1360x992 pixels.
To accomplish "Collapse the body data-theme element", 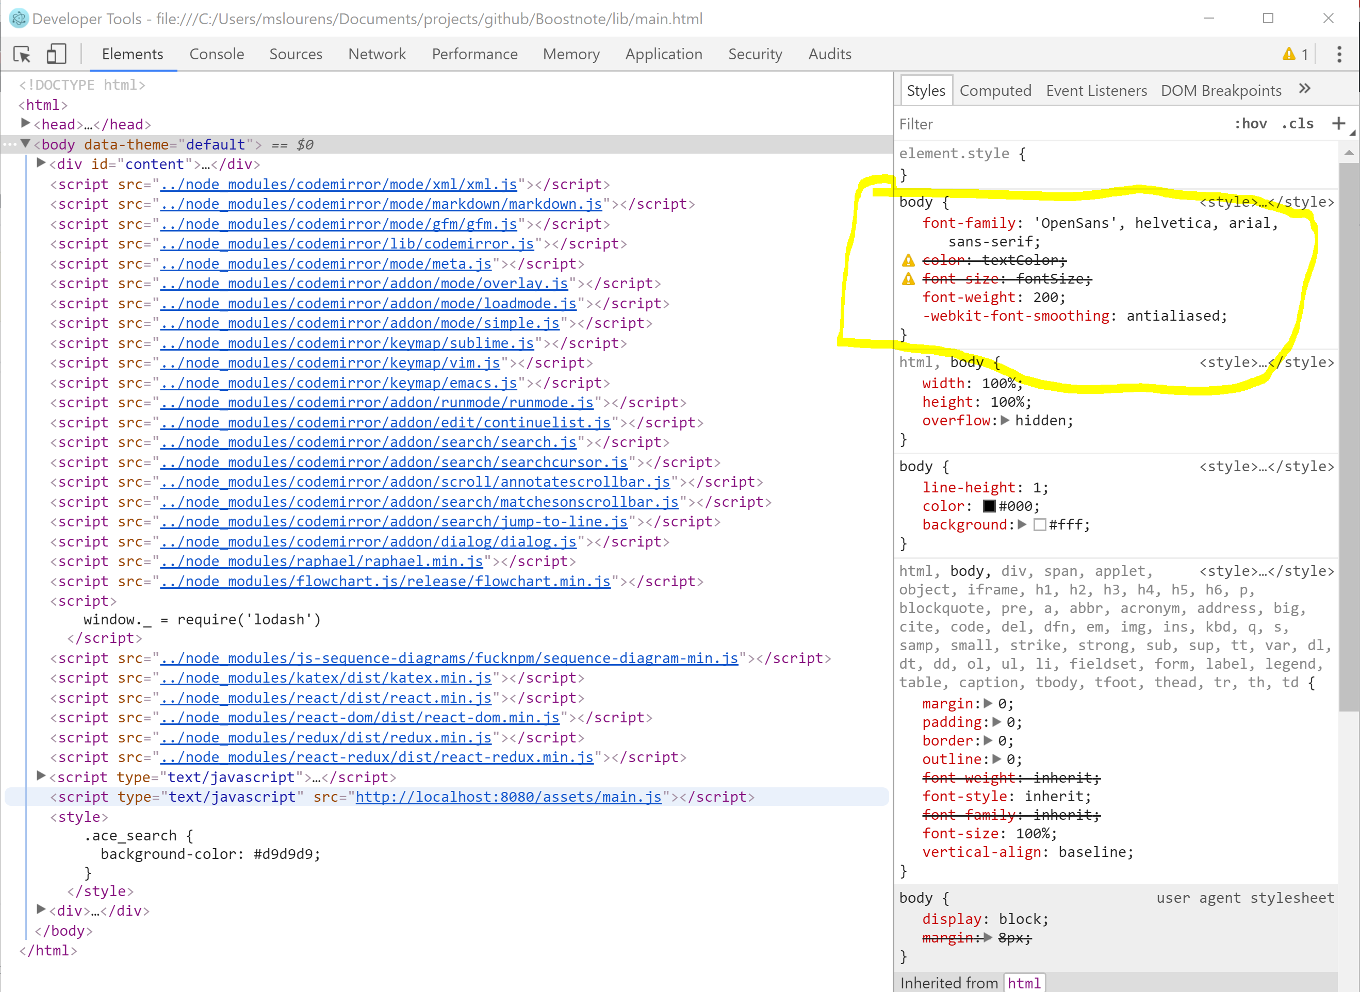I will click(25, 143).
